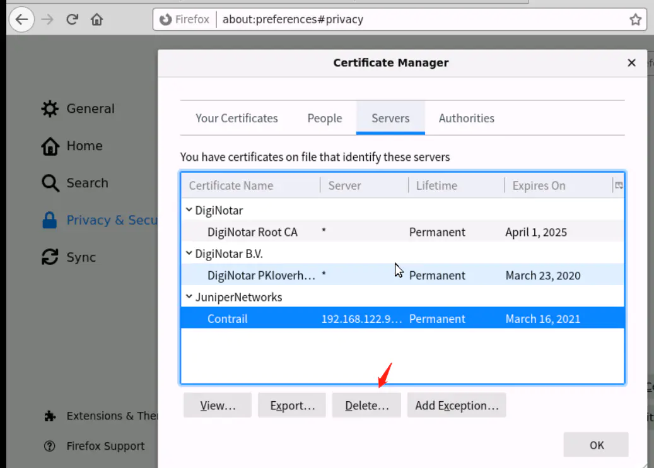Confirm with the OK button
This screenshot has height=468, width=654.
click(596, 445)
